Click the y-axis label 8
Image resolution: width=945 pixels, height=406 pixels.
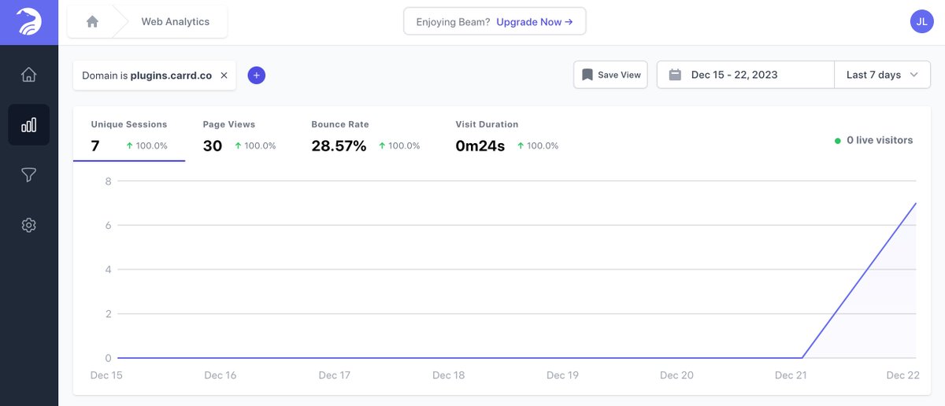pyautogui.click(x=108, y=181)
